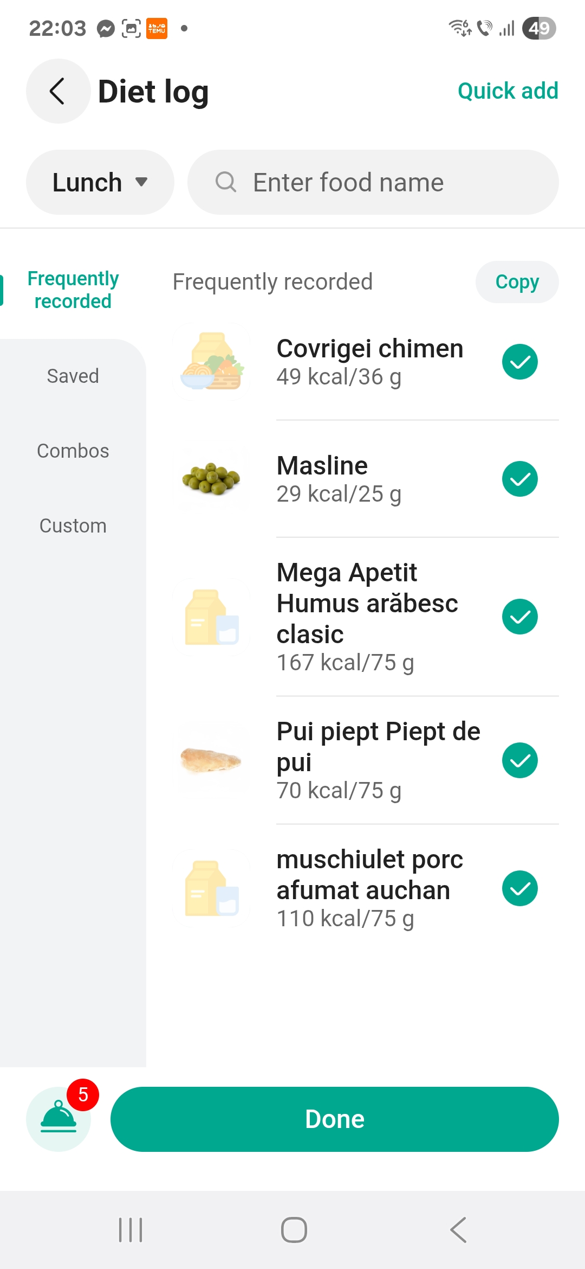Tap the Masline olives thumbnail
The image size is (585, 1269).
(211, 479)
